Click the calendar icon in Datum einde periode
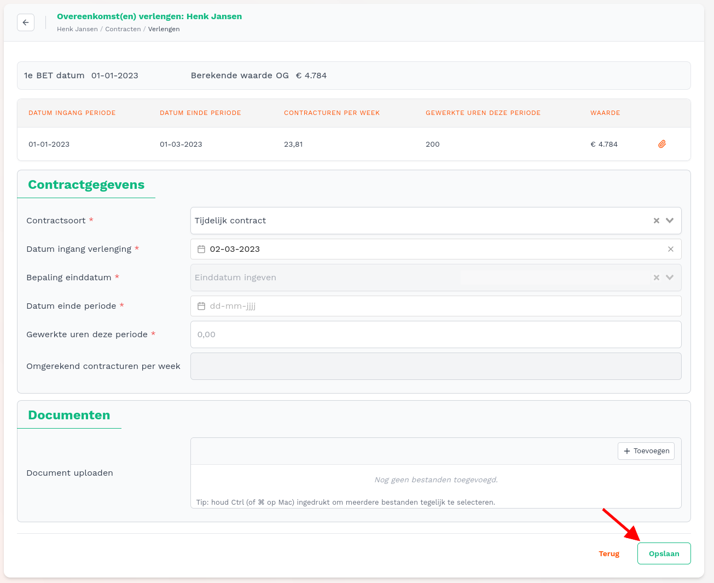The width and height of the screenshot is (714, 583). 201,306
